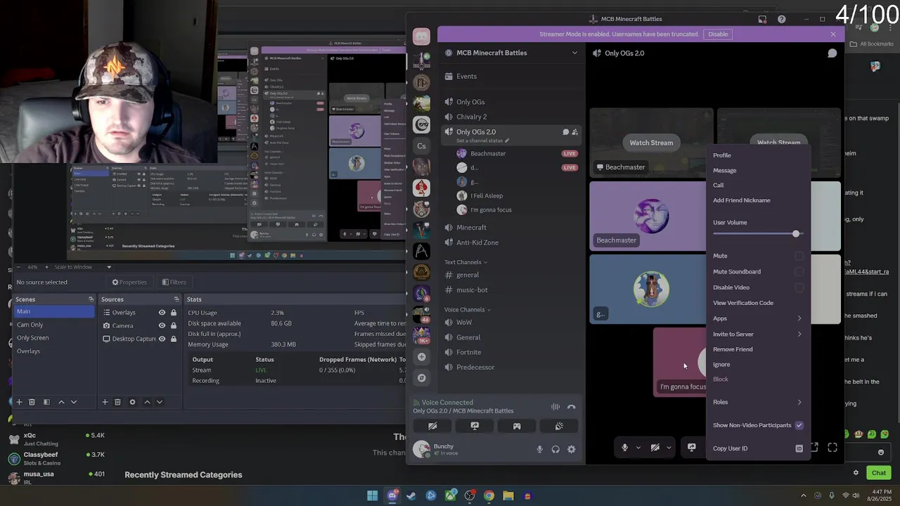Open OBS preview scale dropdown arrow
900x506 pixels.
pos(109,267)
